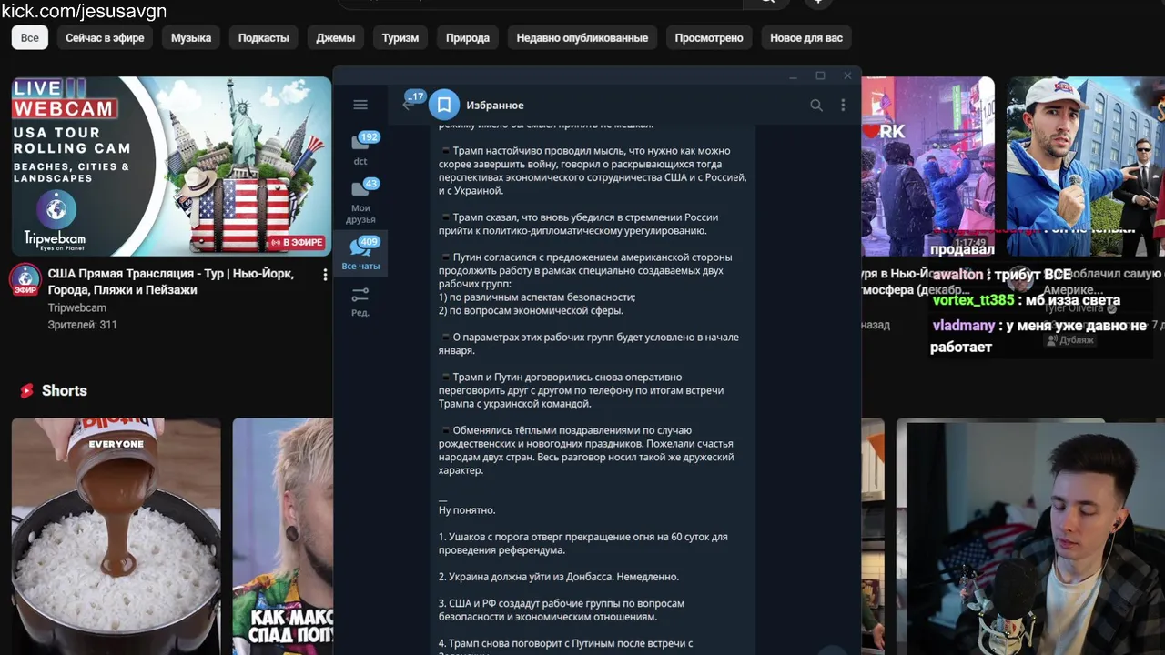The image size is (1165, 655).
Task: Open video options for США Прямая Трансляция
Action: (x=325, y=274)
